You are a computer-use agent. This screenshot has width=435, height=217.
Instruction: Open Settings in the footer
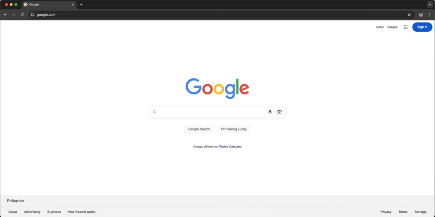pyautogui.click(x=420, y=212)
